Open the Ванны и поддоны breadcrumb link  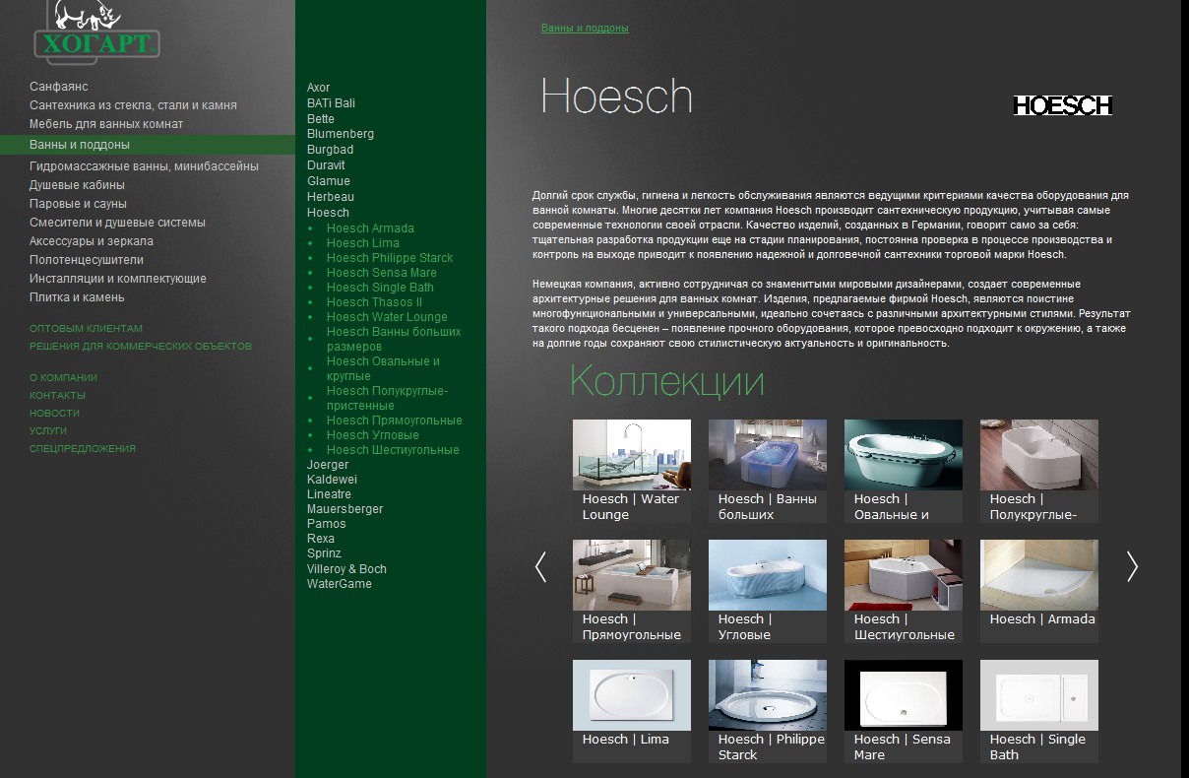[x=585, y=29]
